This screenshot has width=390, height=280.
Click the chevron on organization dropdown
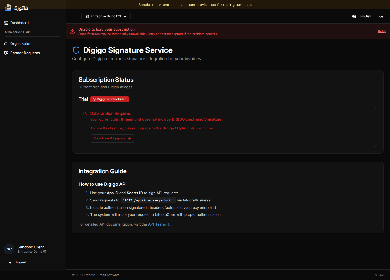(125, 16)
